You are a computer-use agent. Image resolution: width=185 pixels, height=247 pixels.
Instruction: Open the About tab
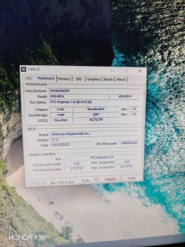pyautogui.click(x=121, y=80)
